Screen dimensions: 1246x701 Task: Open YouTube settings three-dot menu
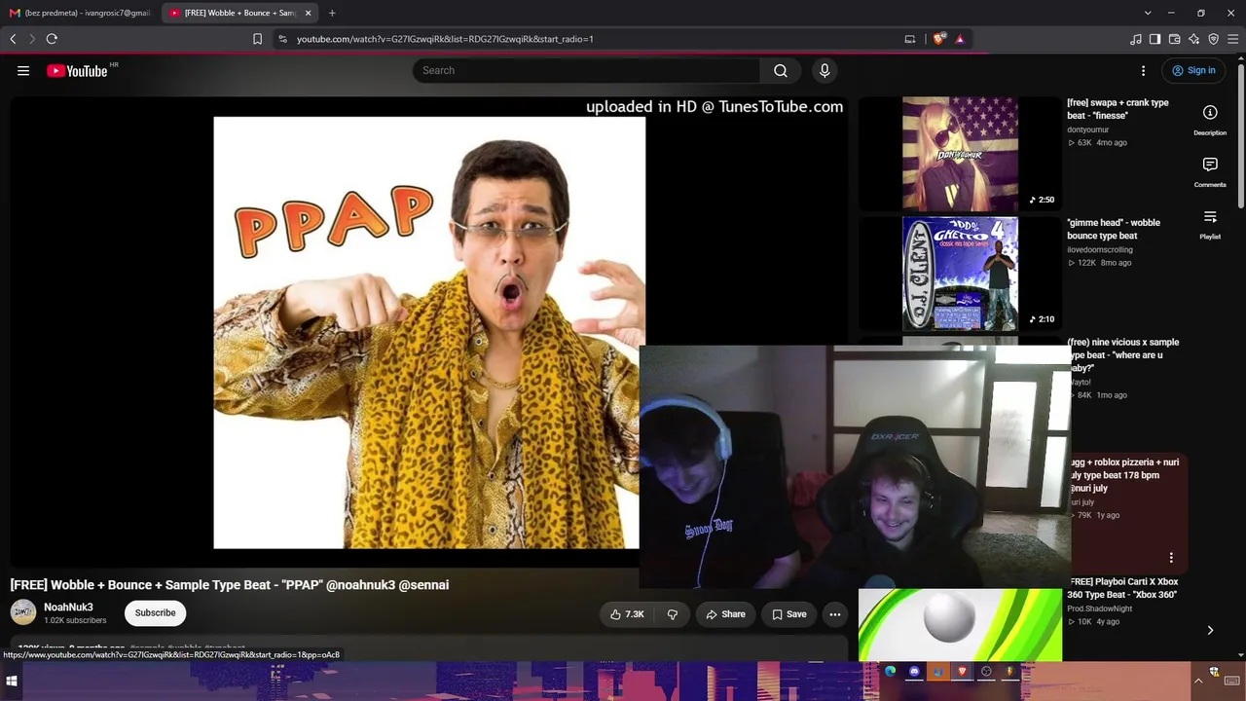click(x=1144, y=70)
